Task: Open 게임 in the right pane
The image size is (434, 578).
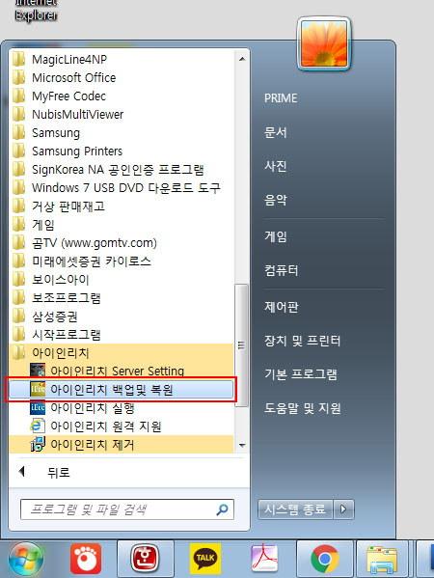Action: click(276, 236)
